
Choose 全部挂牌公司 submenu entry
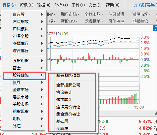point(68,85)
